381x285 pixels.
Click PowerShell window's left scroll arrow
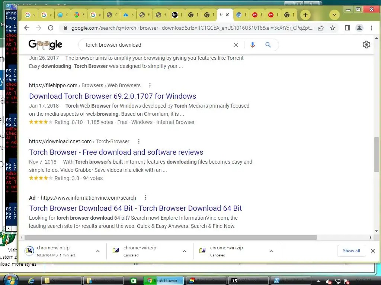click(9, 228)
